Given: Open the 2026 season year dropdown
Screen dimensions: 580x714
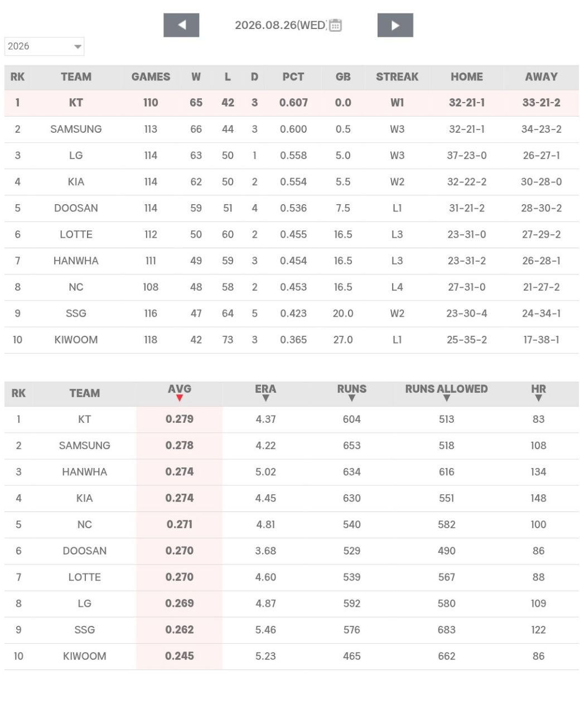Looking at the screenshot, I should 44,46.
